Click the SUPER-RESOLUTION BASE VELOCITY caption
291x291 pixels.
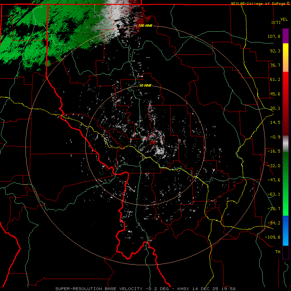click(99, 289)
